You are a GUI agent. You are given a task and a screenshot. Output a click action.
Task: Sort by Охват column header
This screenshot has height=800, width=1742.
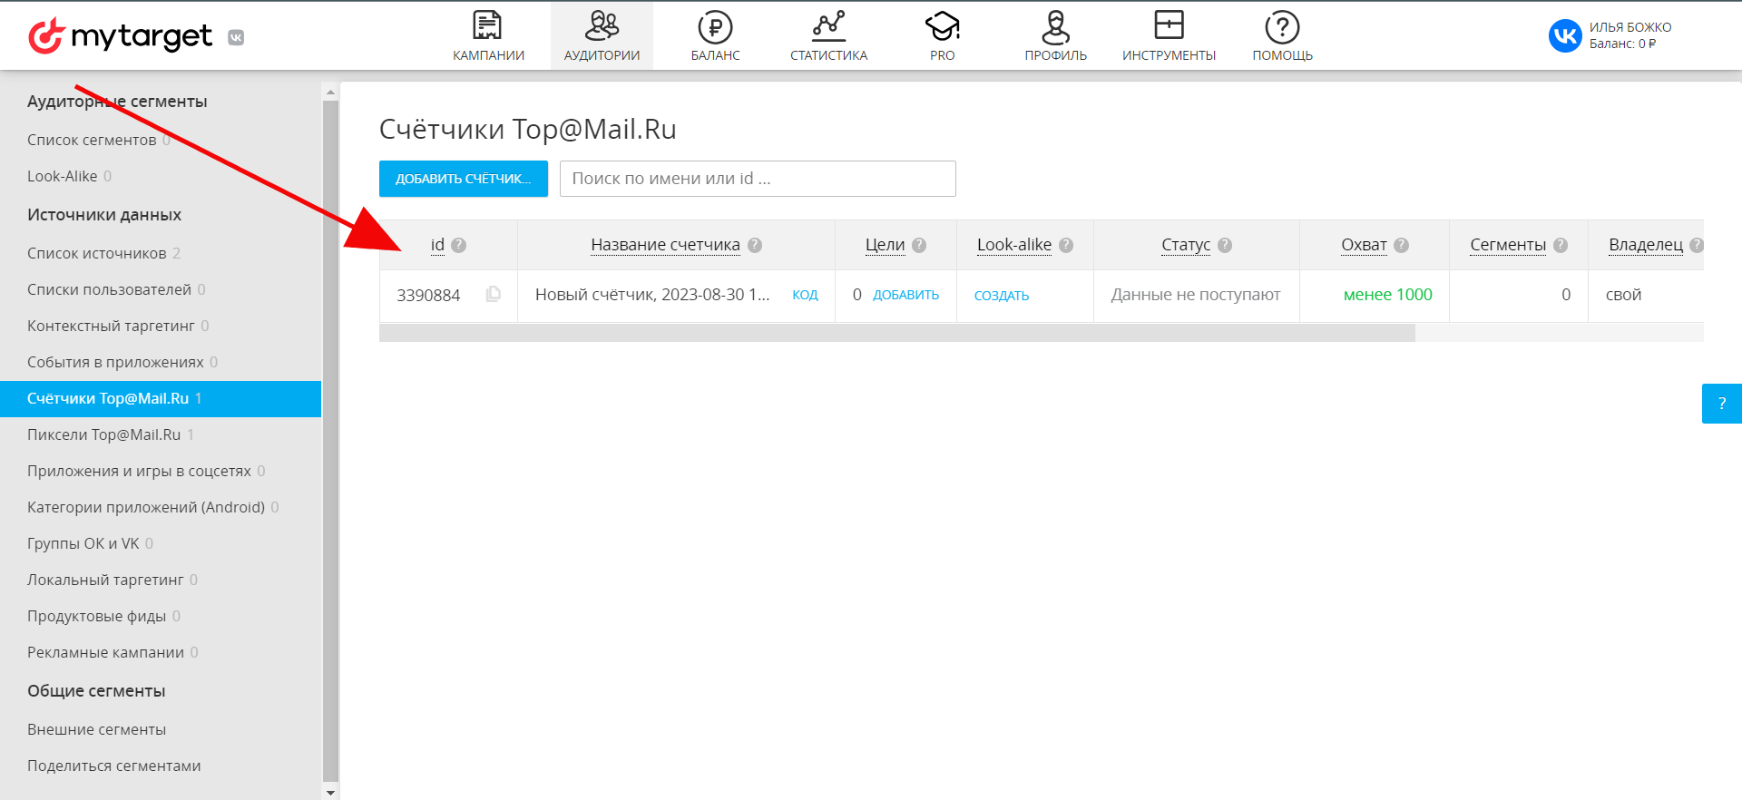click(x=1364, y=245)
